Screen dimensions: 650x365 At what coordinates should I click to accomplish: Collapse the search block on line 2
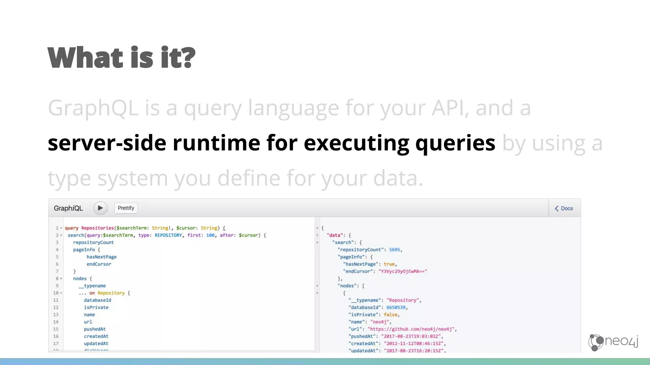click(x=61, y=235)
